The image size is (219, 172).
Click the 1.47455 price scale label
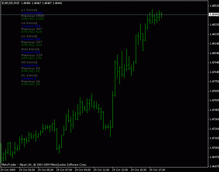(214, 110)
